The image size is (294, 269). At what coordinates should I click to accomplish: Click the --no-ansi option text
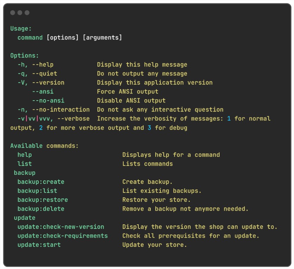point(48,101)
